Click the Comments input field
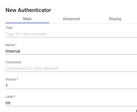The height and width of the screenshot is (112, 137). point(71,68)
